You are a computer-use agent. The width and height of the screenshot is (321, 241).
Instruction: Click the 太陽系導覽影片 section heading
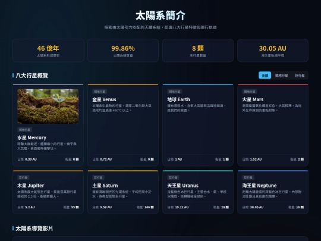tap(34, 229)
